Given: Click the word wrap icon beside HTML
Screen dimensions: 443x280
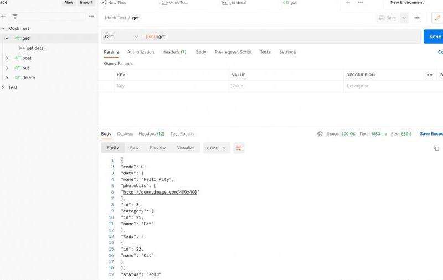Looking at the screenshot, I should tap(239, 148).
